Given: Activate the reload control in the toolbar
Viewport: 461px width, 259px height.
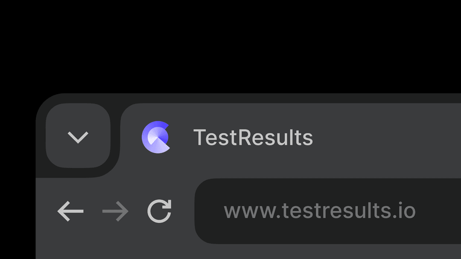Looking at the screenshot, I should [159, 210].
